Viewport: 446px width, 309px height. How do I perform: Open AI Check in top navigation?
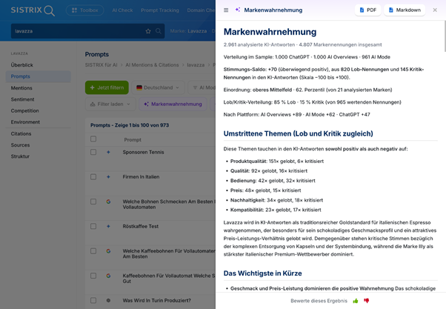coord(122,10)
